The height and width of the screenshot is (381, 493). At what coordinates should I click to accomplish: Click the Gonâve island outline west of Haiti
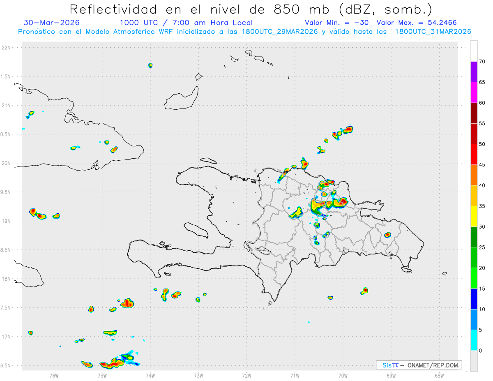[x=195, y=230]
